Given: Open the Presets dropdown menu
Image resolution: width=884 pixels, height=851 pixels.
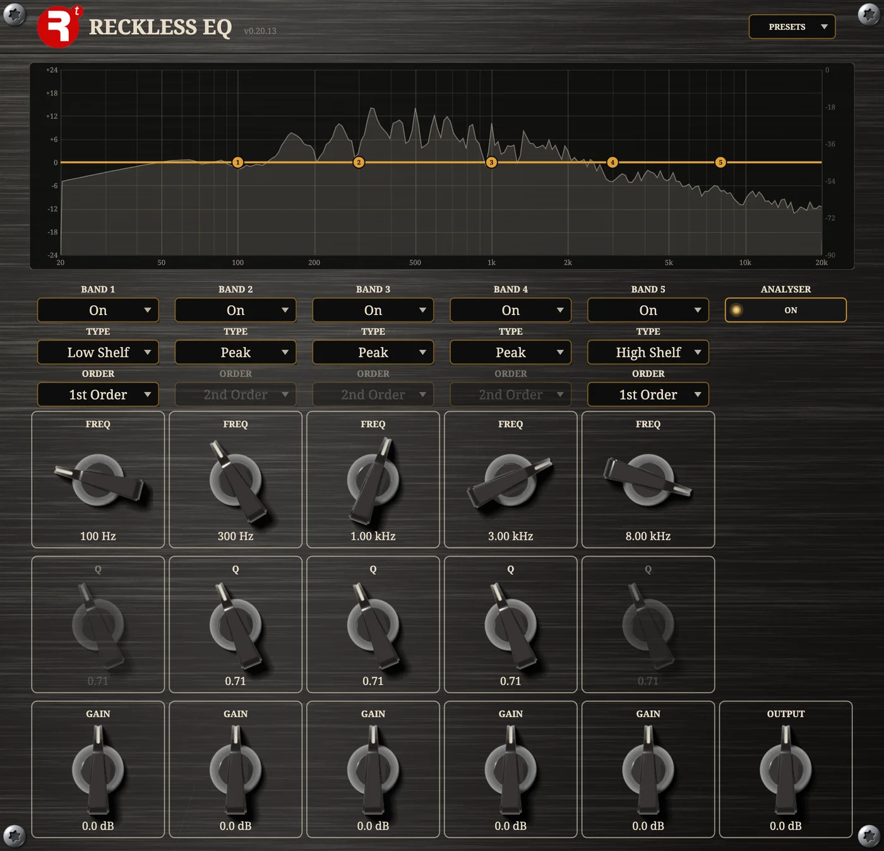Looking at the screenshot, I should tap(792, 27).
